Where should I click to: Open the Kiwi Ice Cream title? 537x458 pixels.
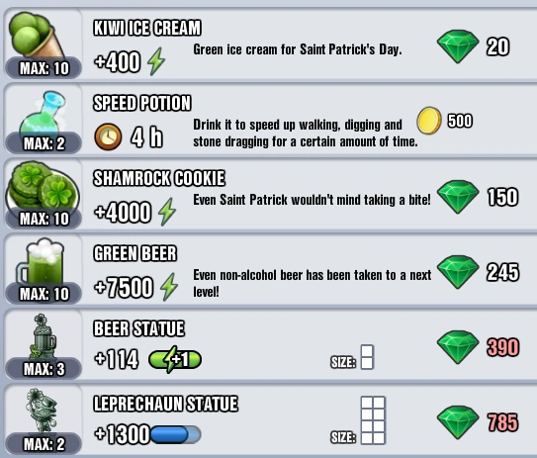coord(147,28)
